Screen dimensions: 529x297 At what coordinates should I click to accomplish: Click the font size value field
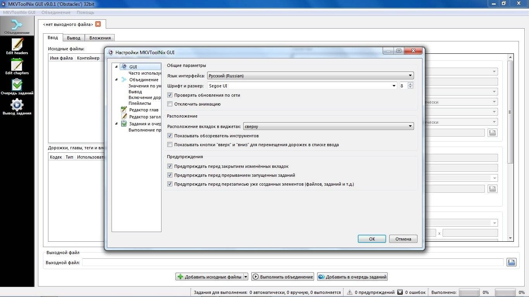click(x=404, y=86)
